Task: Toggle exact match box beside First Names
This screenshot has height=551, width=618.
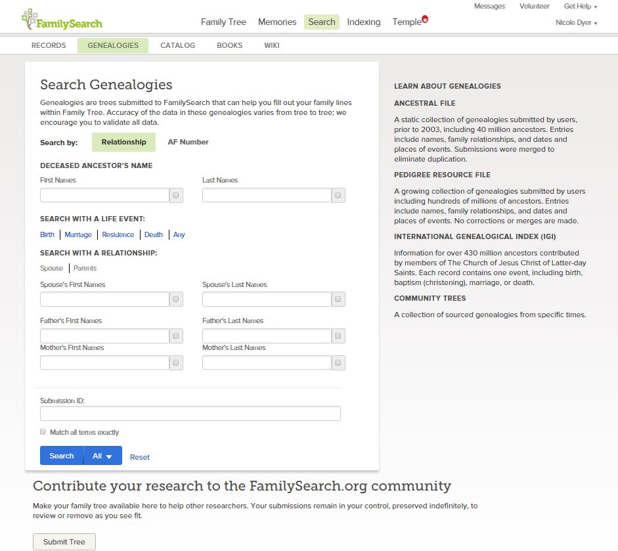Action: (176, 195)
